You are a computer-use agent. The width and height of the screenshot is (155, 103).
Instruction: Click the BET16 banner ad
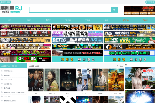click(x=78, y=40)
